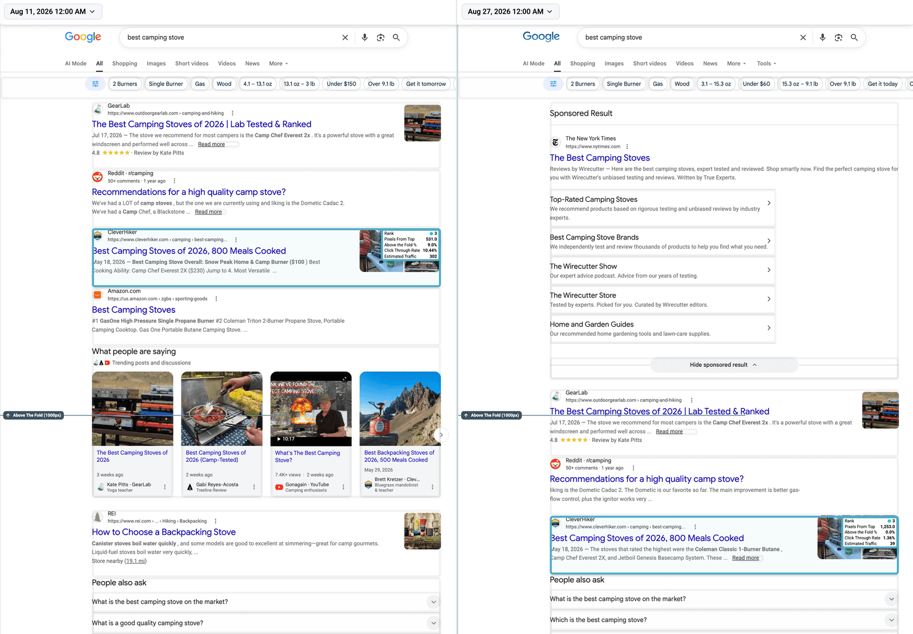Open AI Mode tab in the Aug 11 panel
The width and height of the screenshot is (913, 634).
(x=76, y=64)
